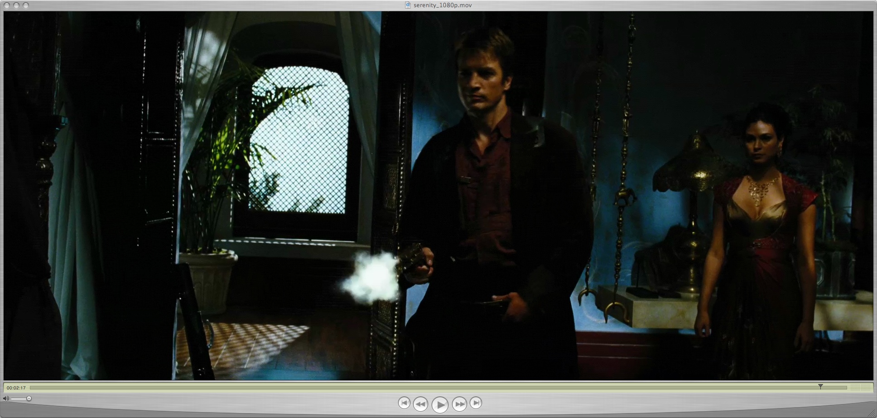This screenshot has width=877, height=418.
Task: Zoom the QuickTime window
Action: [26, 5]
